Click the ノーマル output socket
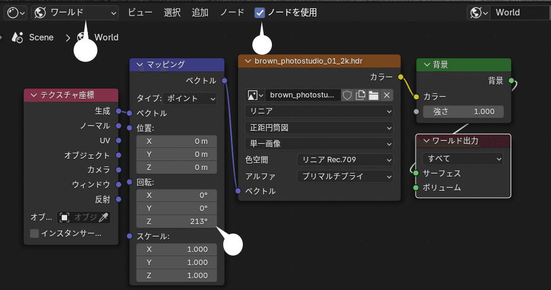 coord(118,126)
